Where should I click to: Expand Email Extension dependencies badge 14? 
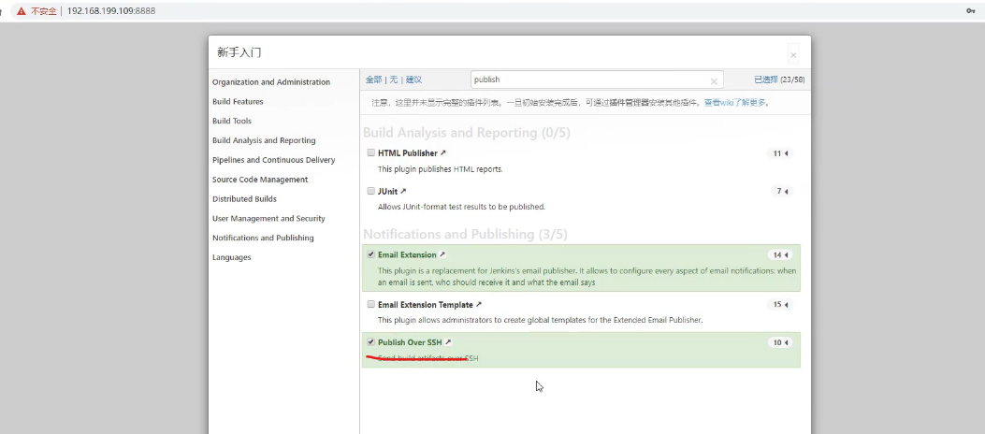pyautogui.click(x=779, y=255)
